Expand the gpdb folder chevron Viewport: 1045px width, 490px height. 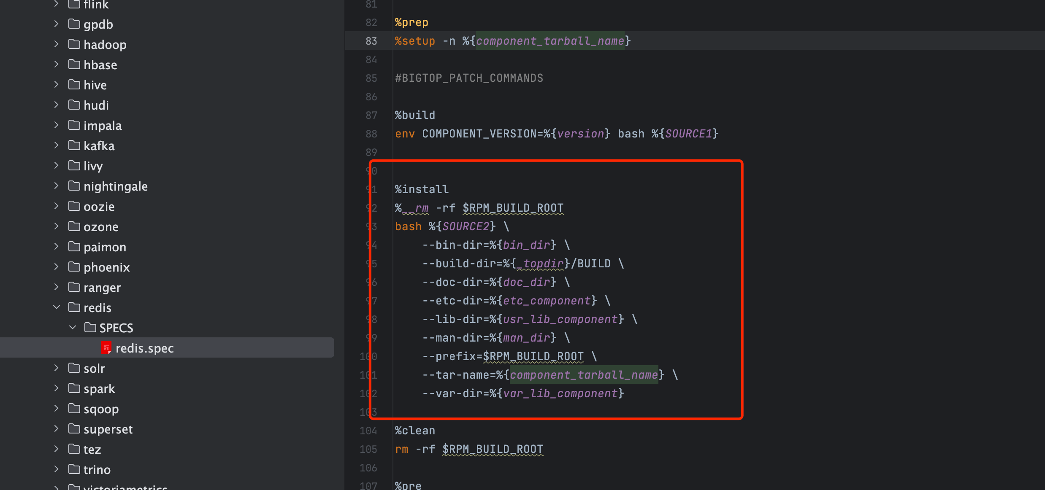(57, 24)
